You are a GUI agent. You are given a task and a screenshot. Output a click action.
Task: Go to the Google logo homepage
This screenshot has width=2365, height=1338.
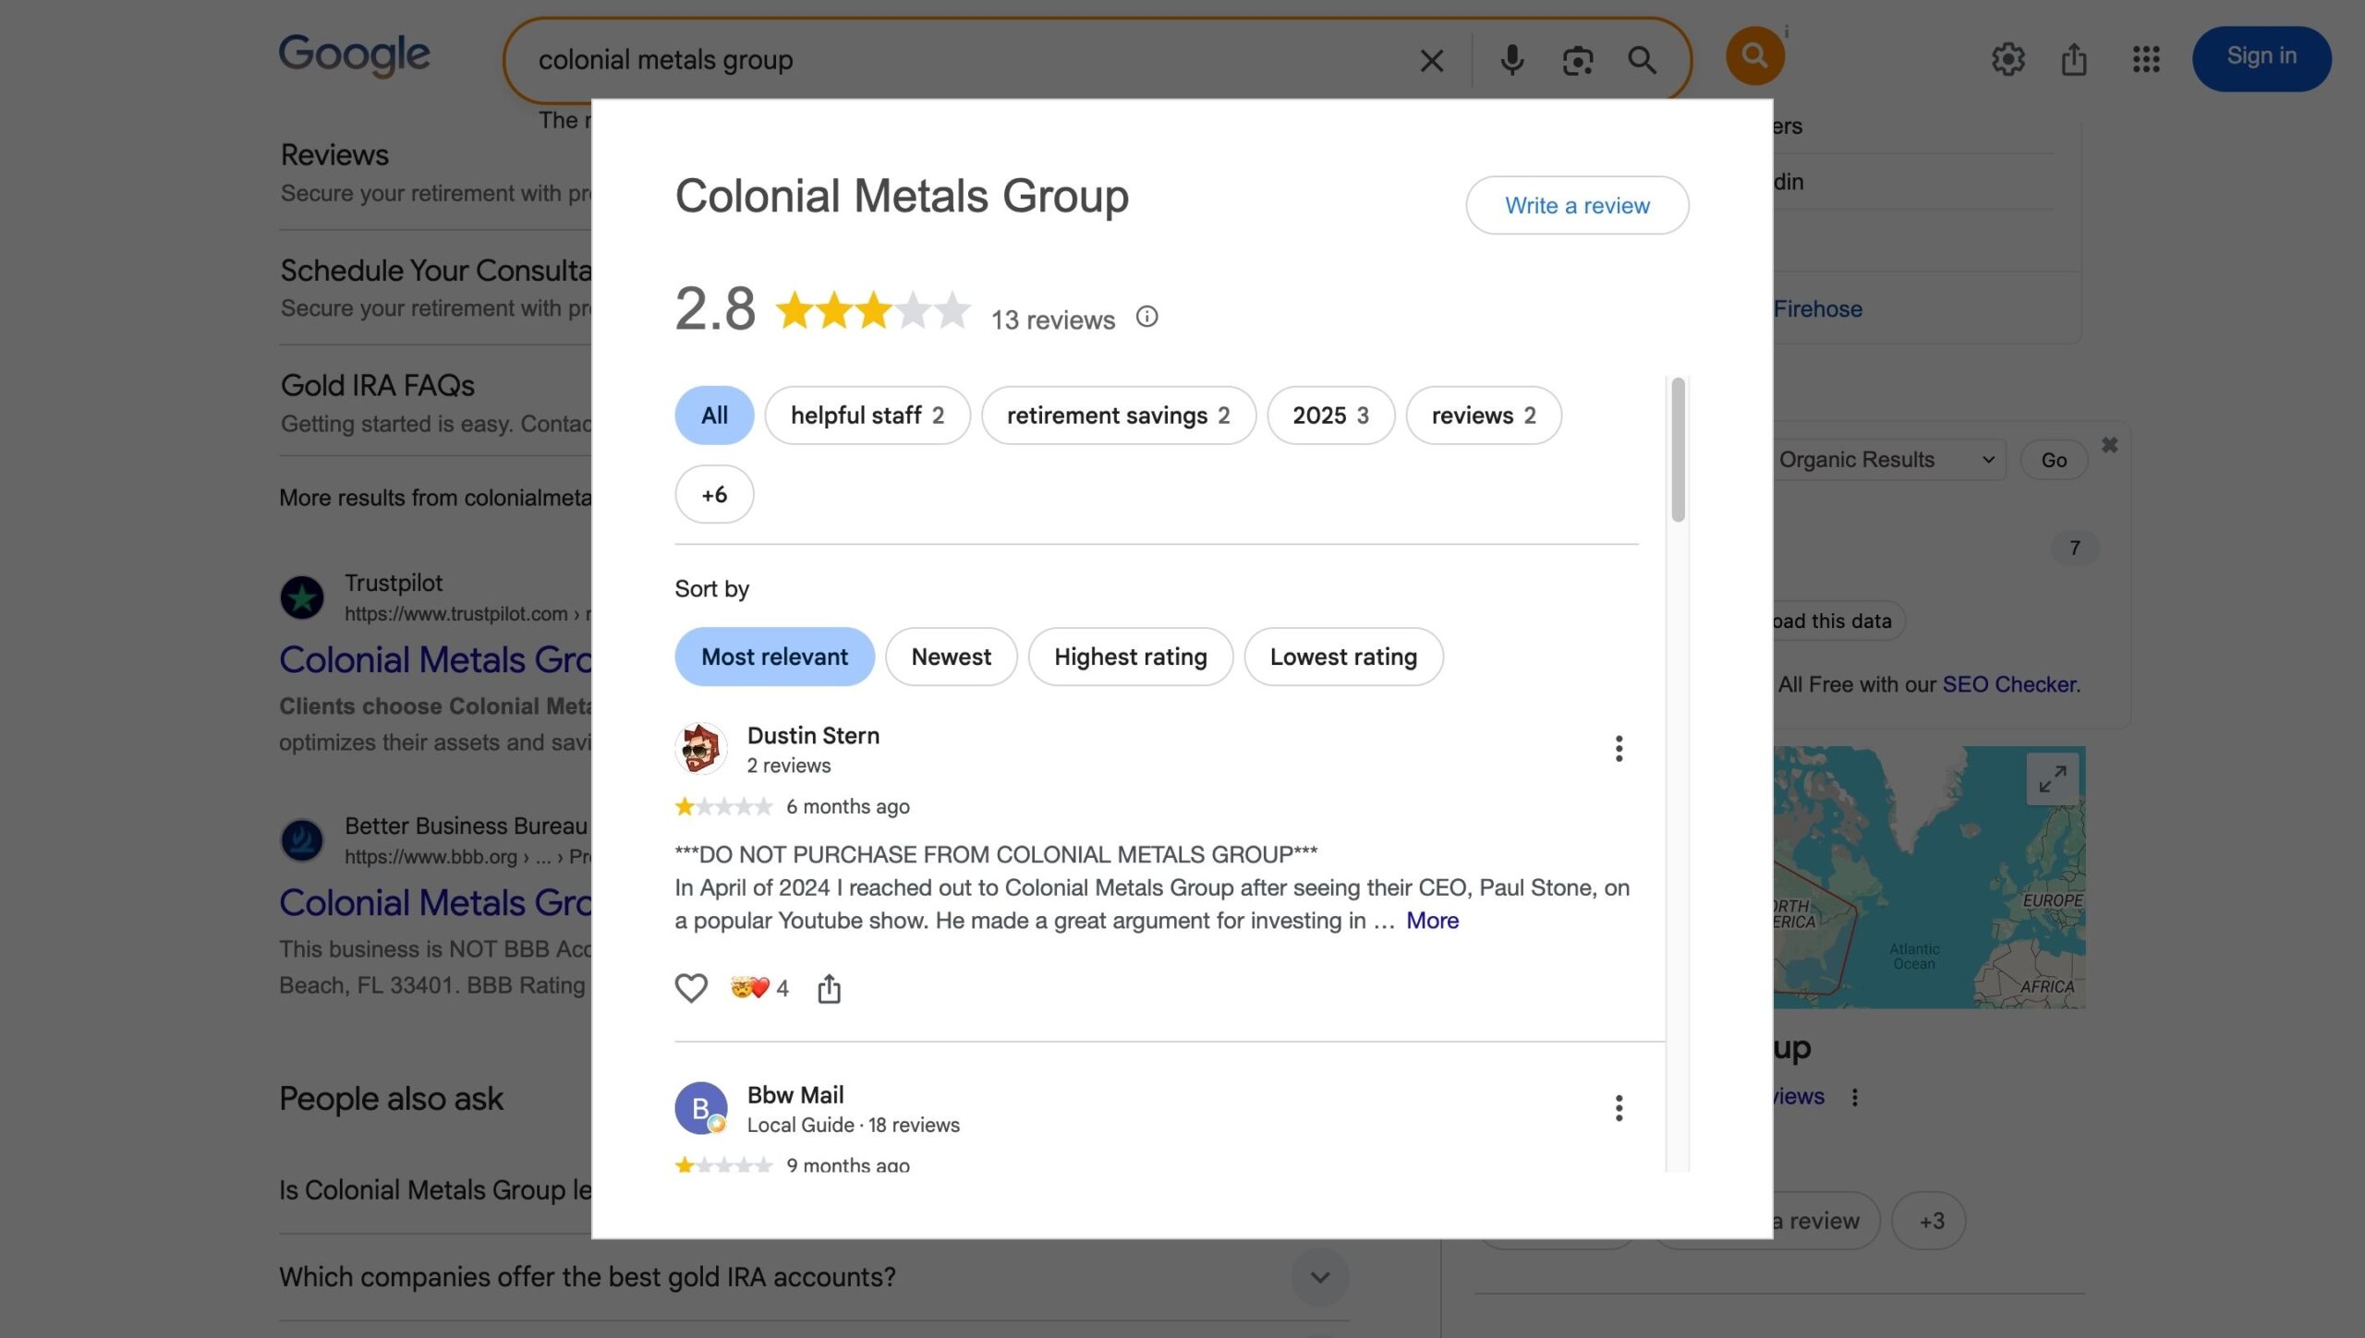355,55
